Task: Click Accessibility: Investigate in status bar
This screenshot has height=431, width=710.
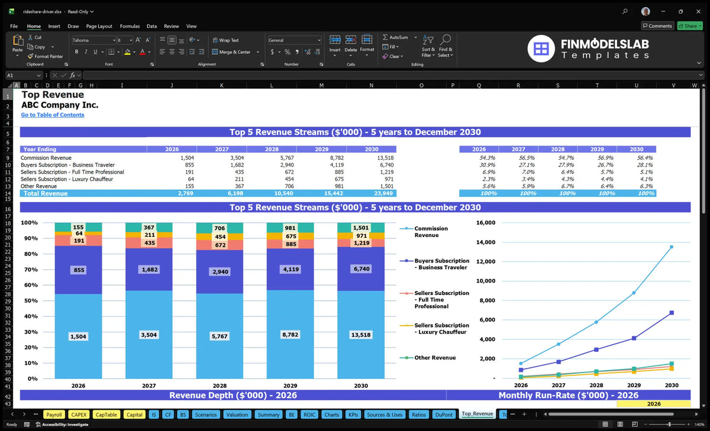Action: click(x=62, y=424)
